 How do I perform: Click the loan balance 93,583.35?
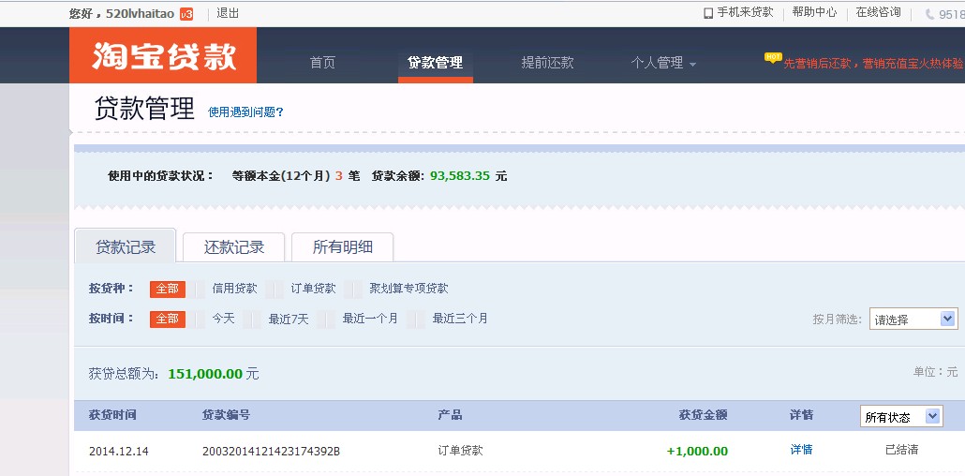point(460,175)
